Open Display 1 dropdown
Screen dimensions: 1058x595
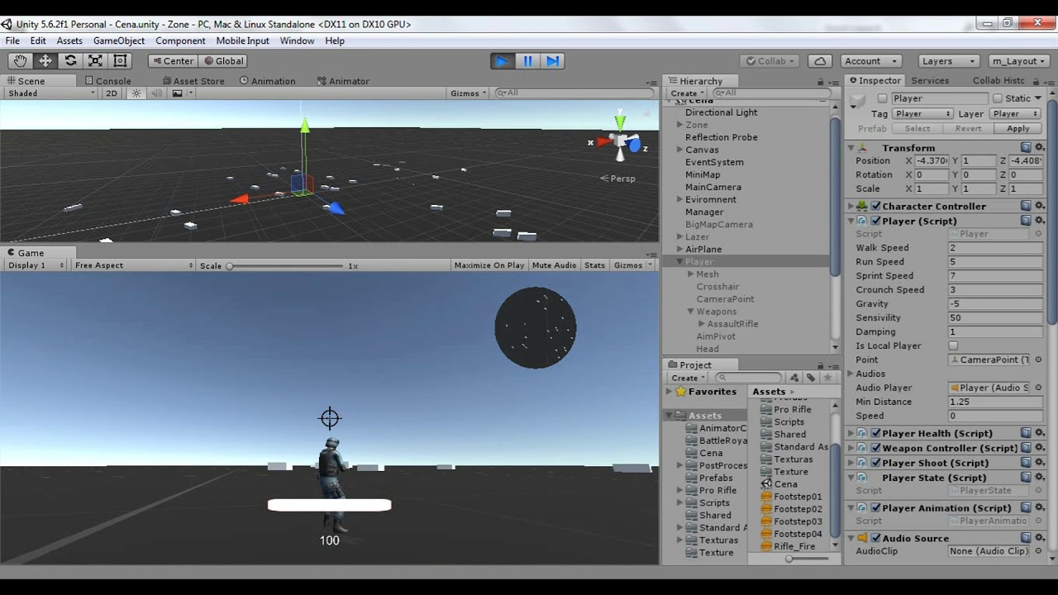(x=36, y=265)
